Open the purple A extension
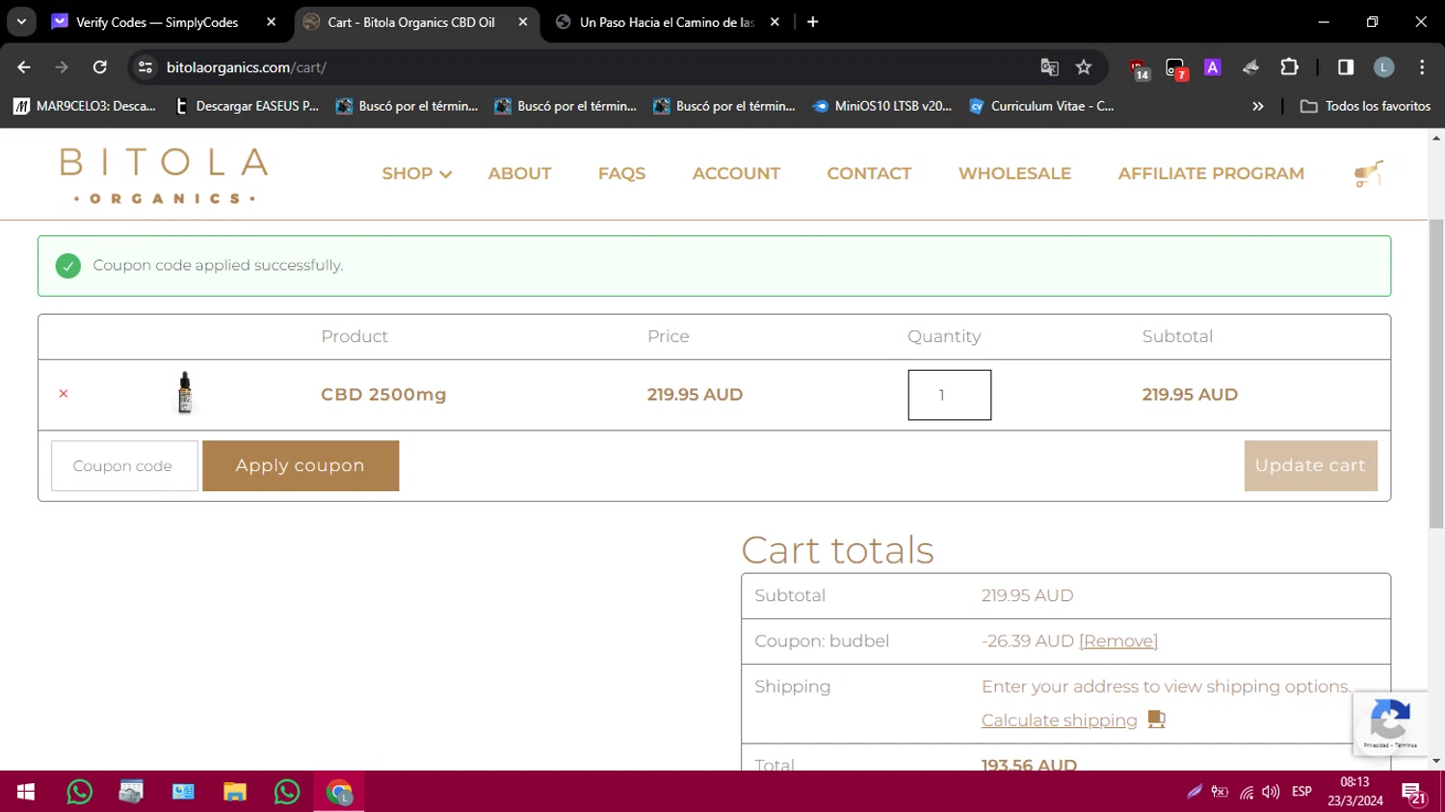 [x=1213, y=67]
